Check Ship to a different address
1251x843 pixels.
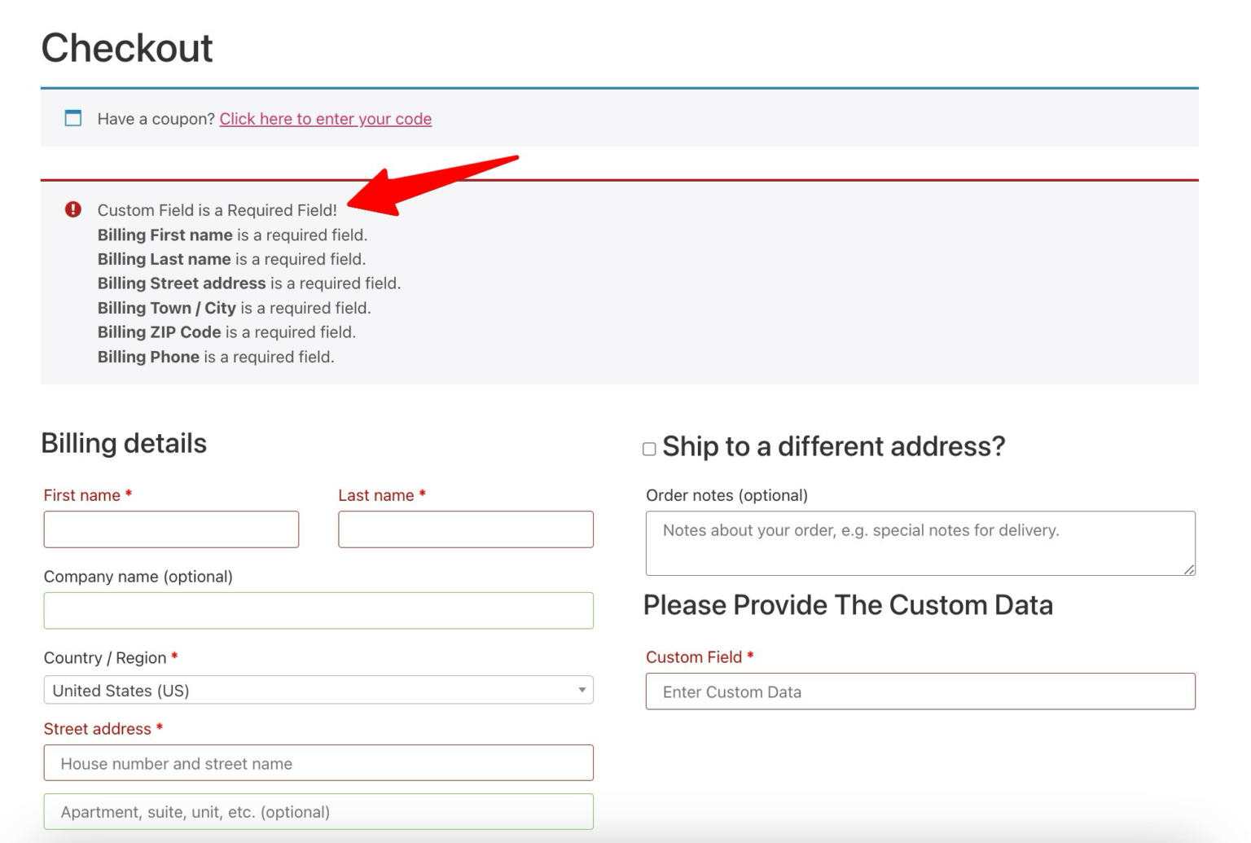click(x=647, y=448)
